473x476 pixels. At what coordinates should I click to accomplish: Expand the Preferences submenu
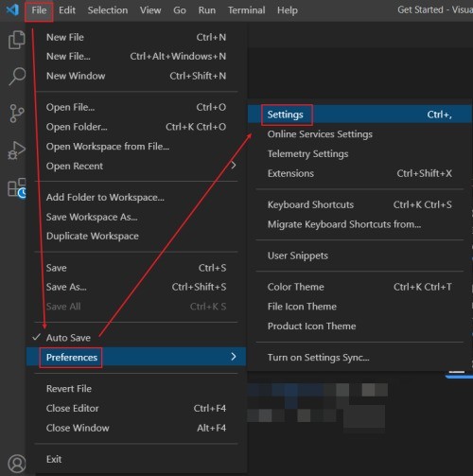(136, 357)
